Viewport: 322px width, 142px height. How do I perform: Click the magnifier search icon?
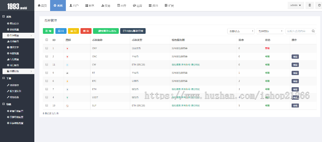tap(313, 31)
